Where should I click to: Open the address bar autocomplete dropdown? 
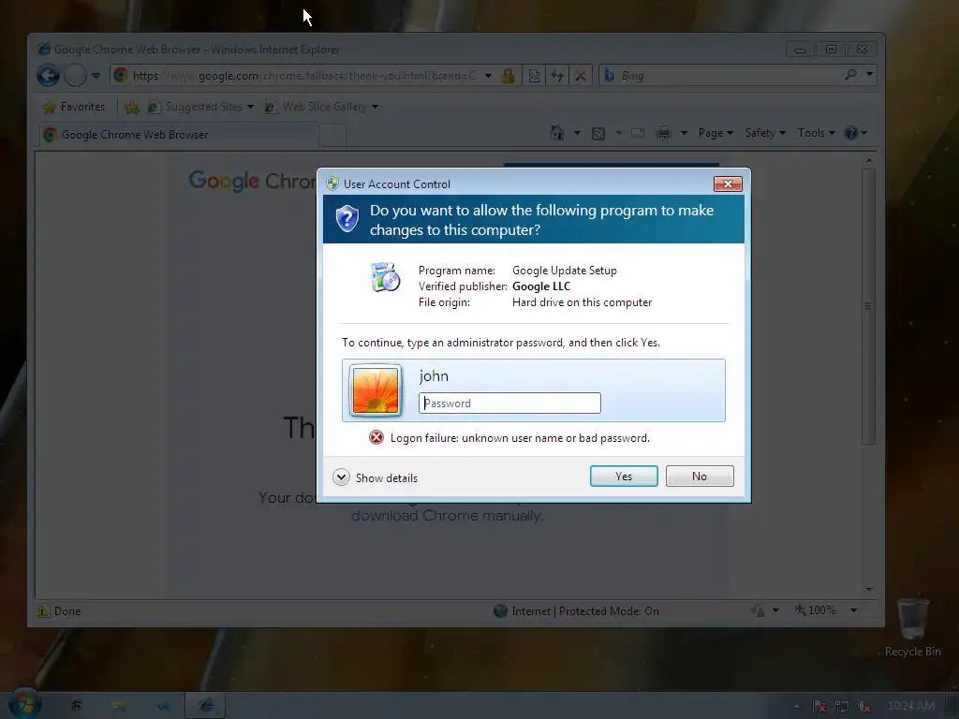pyautogui.click(x=488, y=76)
